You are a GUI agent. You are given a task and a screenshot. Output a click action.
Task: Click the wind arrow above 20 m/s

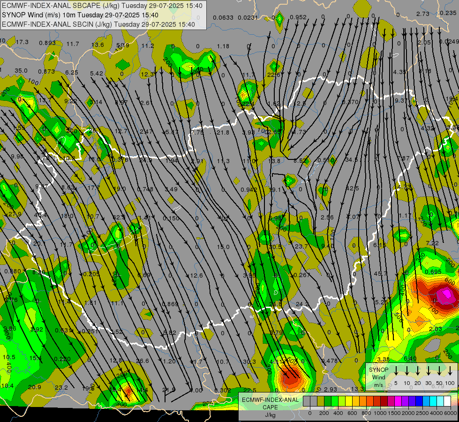(x=418, y=371)
